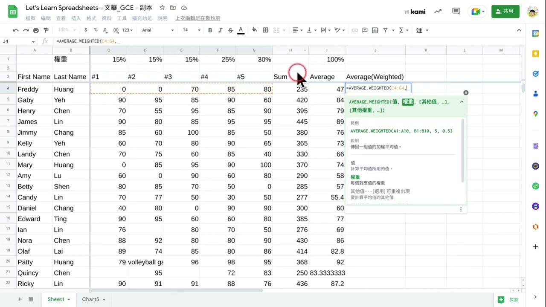This screenshot has height=307, width=546.
Task: Open the text color picker
Action: coord(241,30)
